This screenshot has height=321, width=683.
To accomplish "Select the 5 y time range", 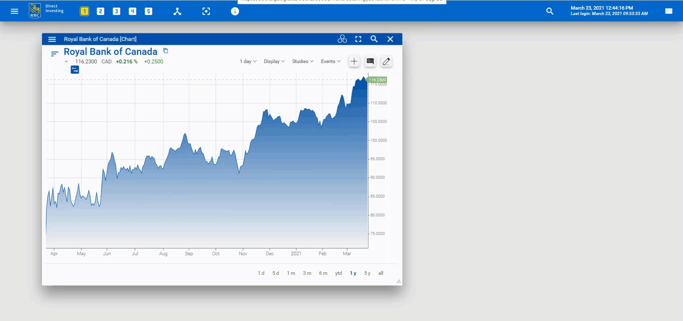I will tap(367, 273).
